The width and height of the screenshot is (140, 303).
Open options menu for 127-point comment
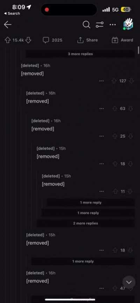click(x=101, y=81)
